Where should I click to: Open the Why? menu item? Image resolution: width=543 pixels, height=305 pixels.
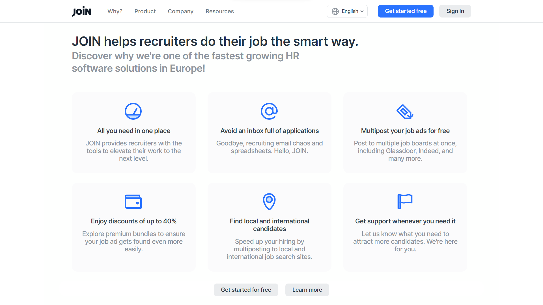115,11
